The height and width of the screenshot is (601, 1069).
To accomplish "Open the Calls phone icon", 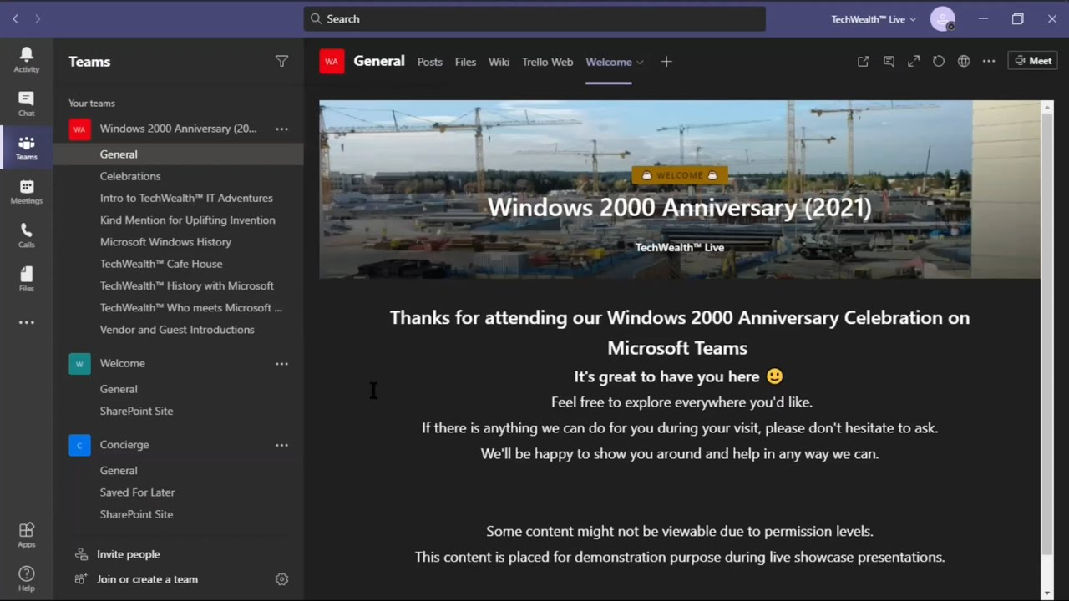I will click(x=26, y=235).
